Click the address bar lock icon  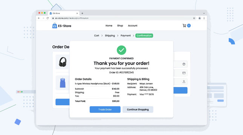click(x=53, y=18)
